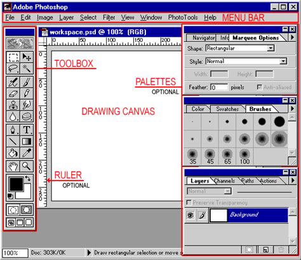Choose full screen with menu bar mode

(20, 222)
